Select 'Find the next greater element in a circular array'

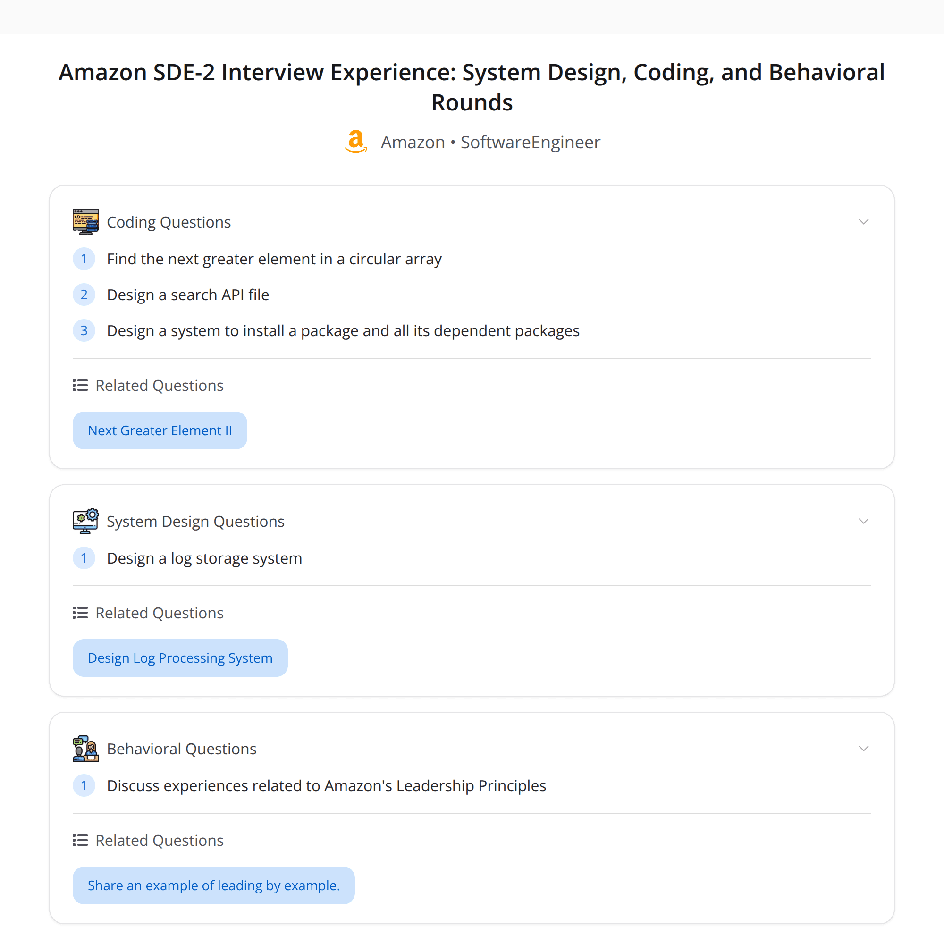(x=274, y=259)
